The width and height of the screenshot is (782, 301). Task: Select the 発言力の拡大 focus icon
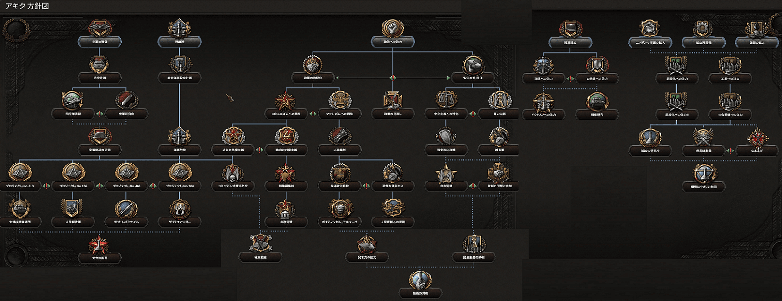(x=366, y=245)
